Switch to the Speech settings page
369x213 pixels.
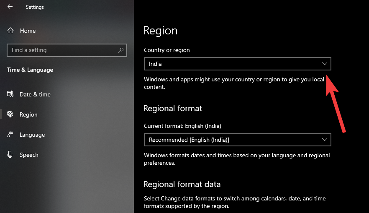click(x=29, y=155)
